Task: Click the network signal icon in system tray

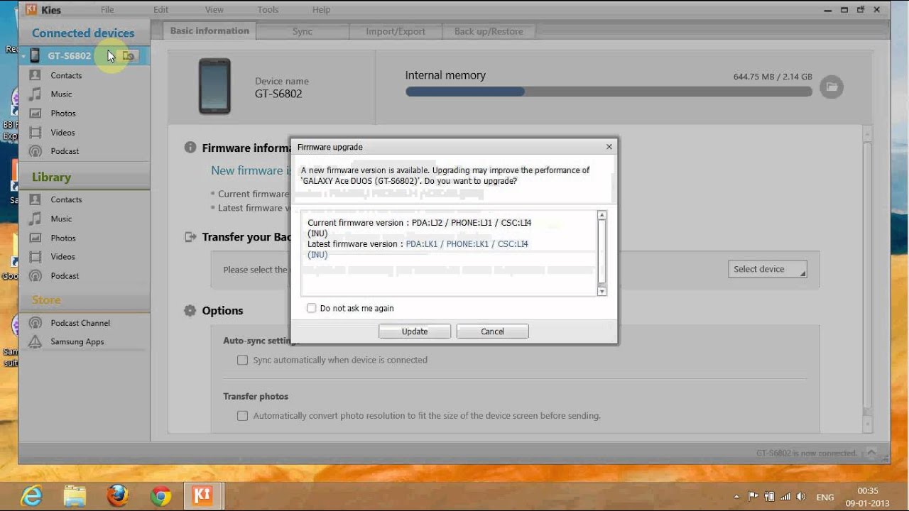Action: [x=785, y=497]
